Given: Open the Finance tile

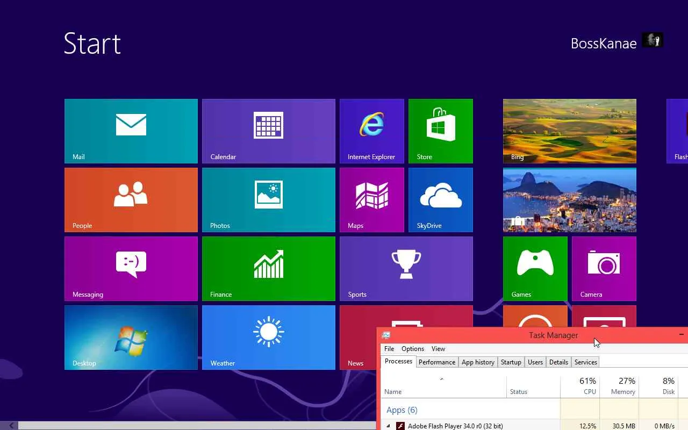Looking at the screenshot, I should [x=269, y=269].
